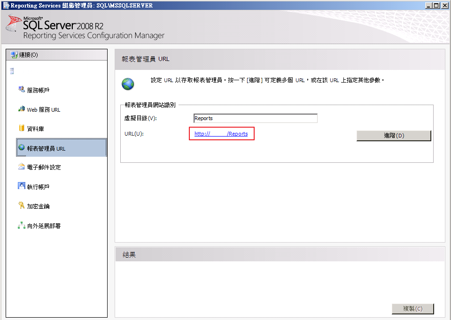Screen dimensions: 451x320
Task: Click the large globe icon beside the description
Action: click(x=128, y=84)
